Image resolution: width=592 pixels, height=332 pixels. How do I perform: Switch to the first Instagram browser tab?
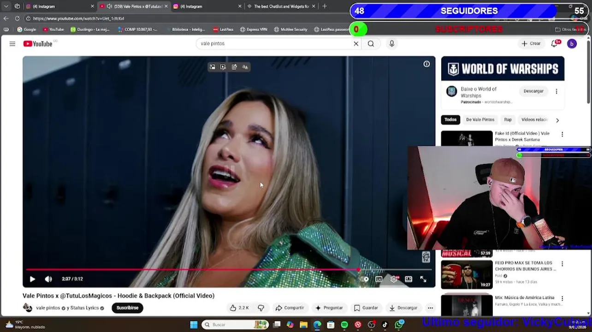(60, 6)
